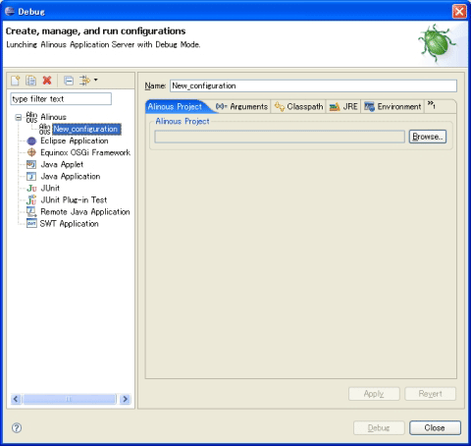Click the Close button
Screen dimensions: 471x446
coord(435,427)
